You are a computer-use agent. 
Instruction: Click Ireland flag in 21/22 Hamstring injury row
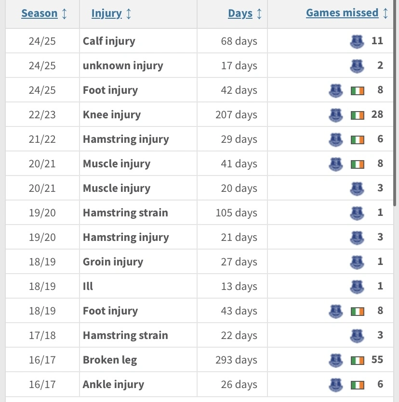(x=358, y=139)
